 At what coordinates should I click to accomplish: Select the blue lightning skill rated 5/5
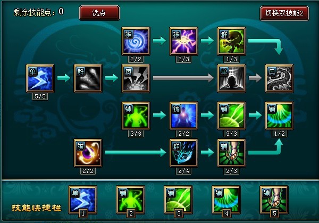pos(40,78)
